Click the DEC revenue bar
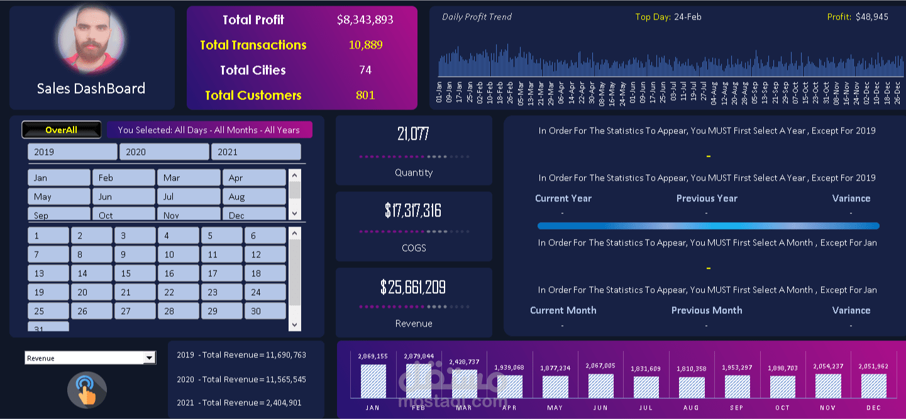Viewport: 906px width, 419px height. coord(874,386)
